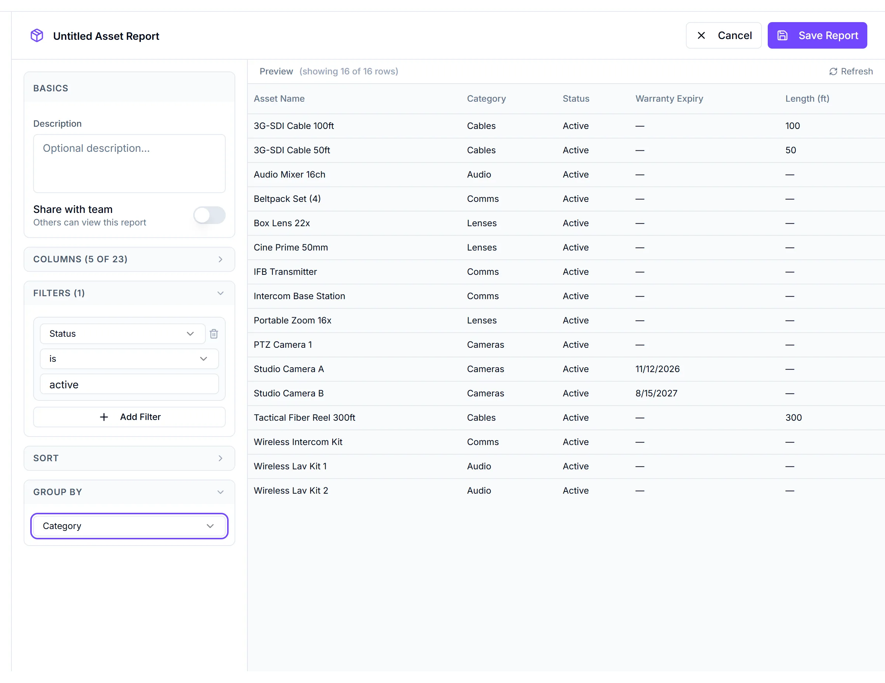Open the Category group-by dropdown
Viewport: 885px width, 683px height.
tap(129, 526)
